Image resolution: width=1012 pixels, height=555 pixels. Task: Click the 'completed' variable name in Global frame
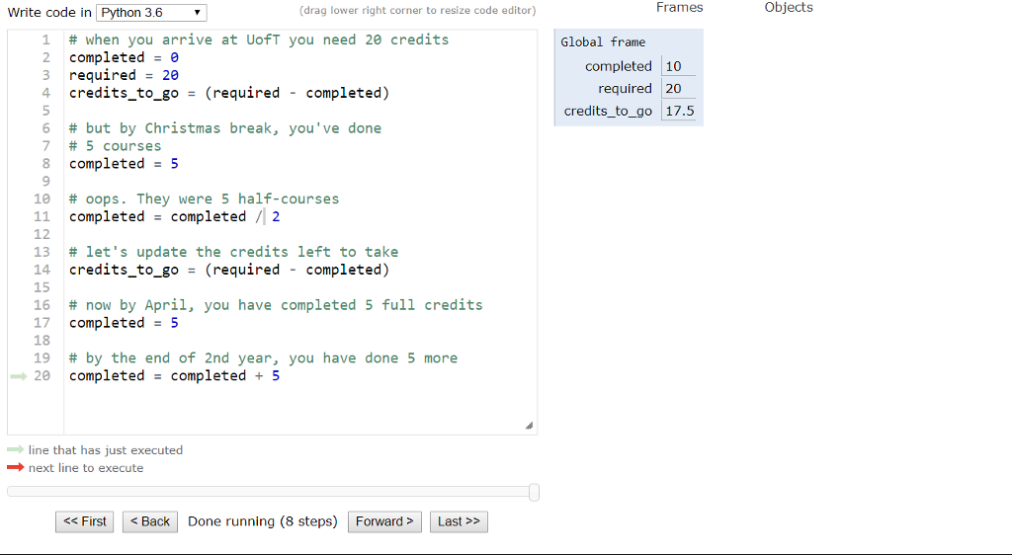(x=619, y=66)
